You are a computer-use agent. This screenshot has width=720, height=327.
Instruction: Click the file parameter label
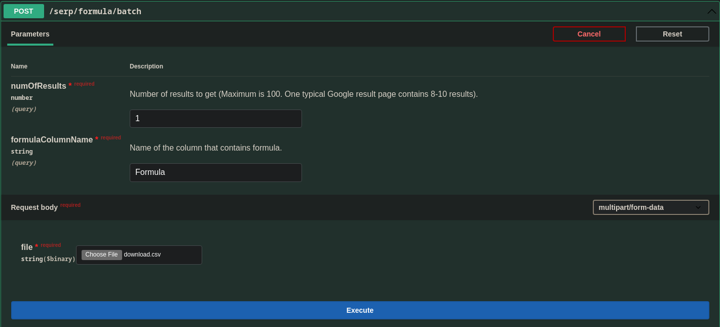click(x=27, y=247)
